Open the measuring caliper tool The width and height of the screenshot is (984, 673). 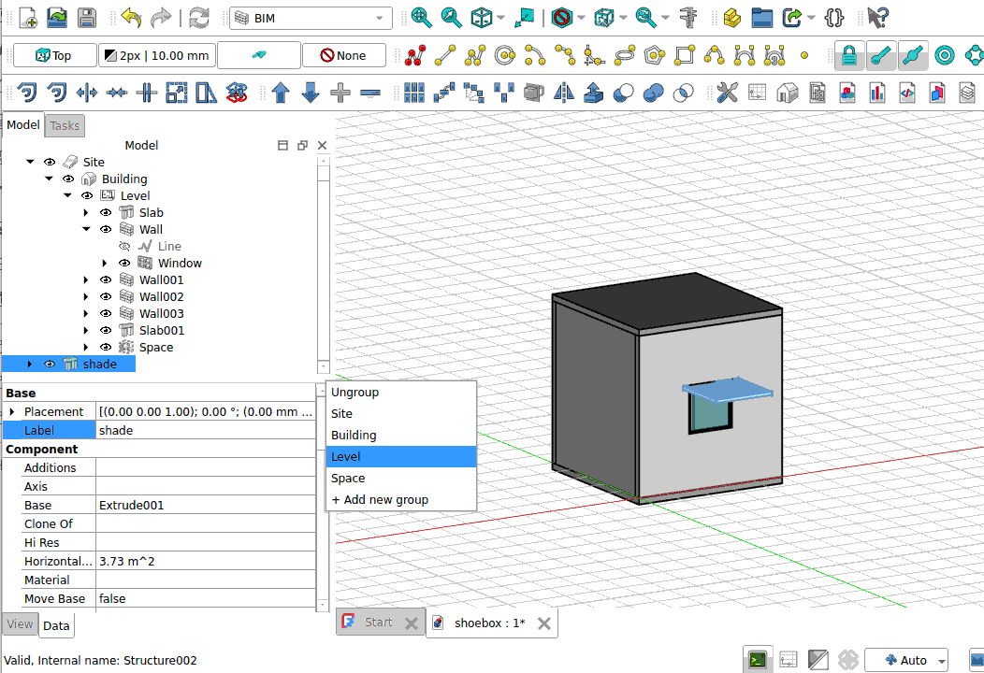pos(688,18)
